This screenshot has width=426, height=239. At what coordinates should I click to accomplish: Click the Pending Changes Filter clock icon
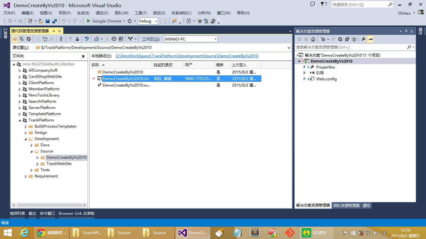tap(324, 39)
